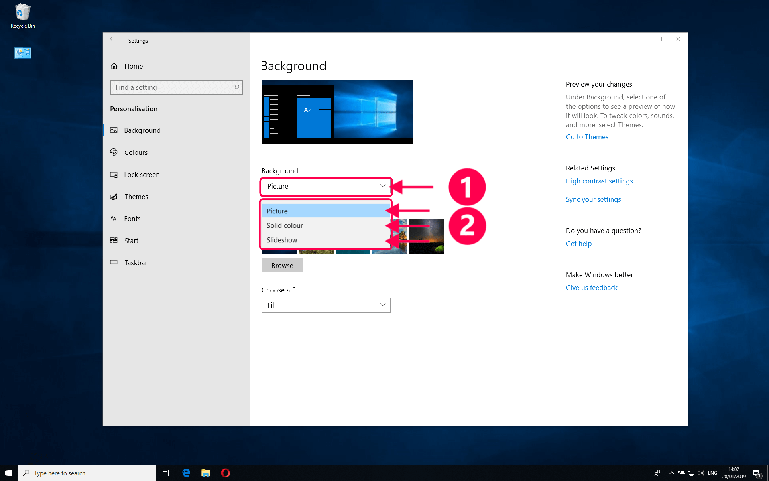
Task: Open Lock screen settings
Action: 141,175
